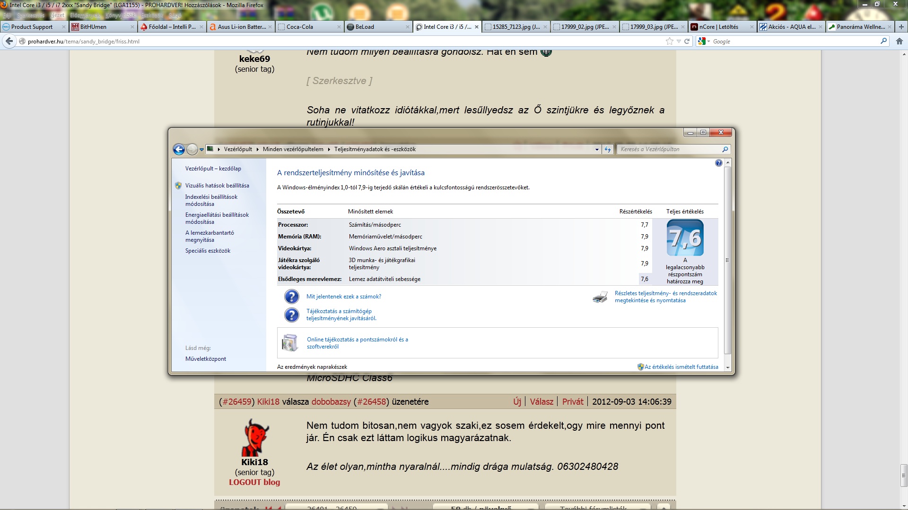Screen dimensions: 908x510
Task: Click the refresh icon in Control Panel address bar
Action: pyautogui.click(x=608, y=150)
